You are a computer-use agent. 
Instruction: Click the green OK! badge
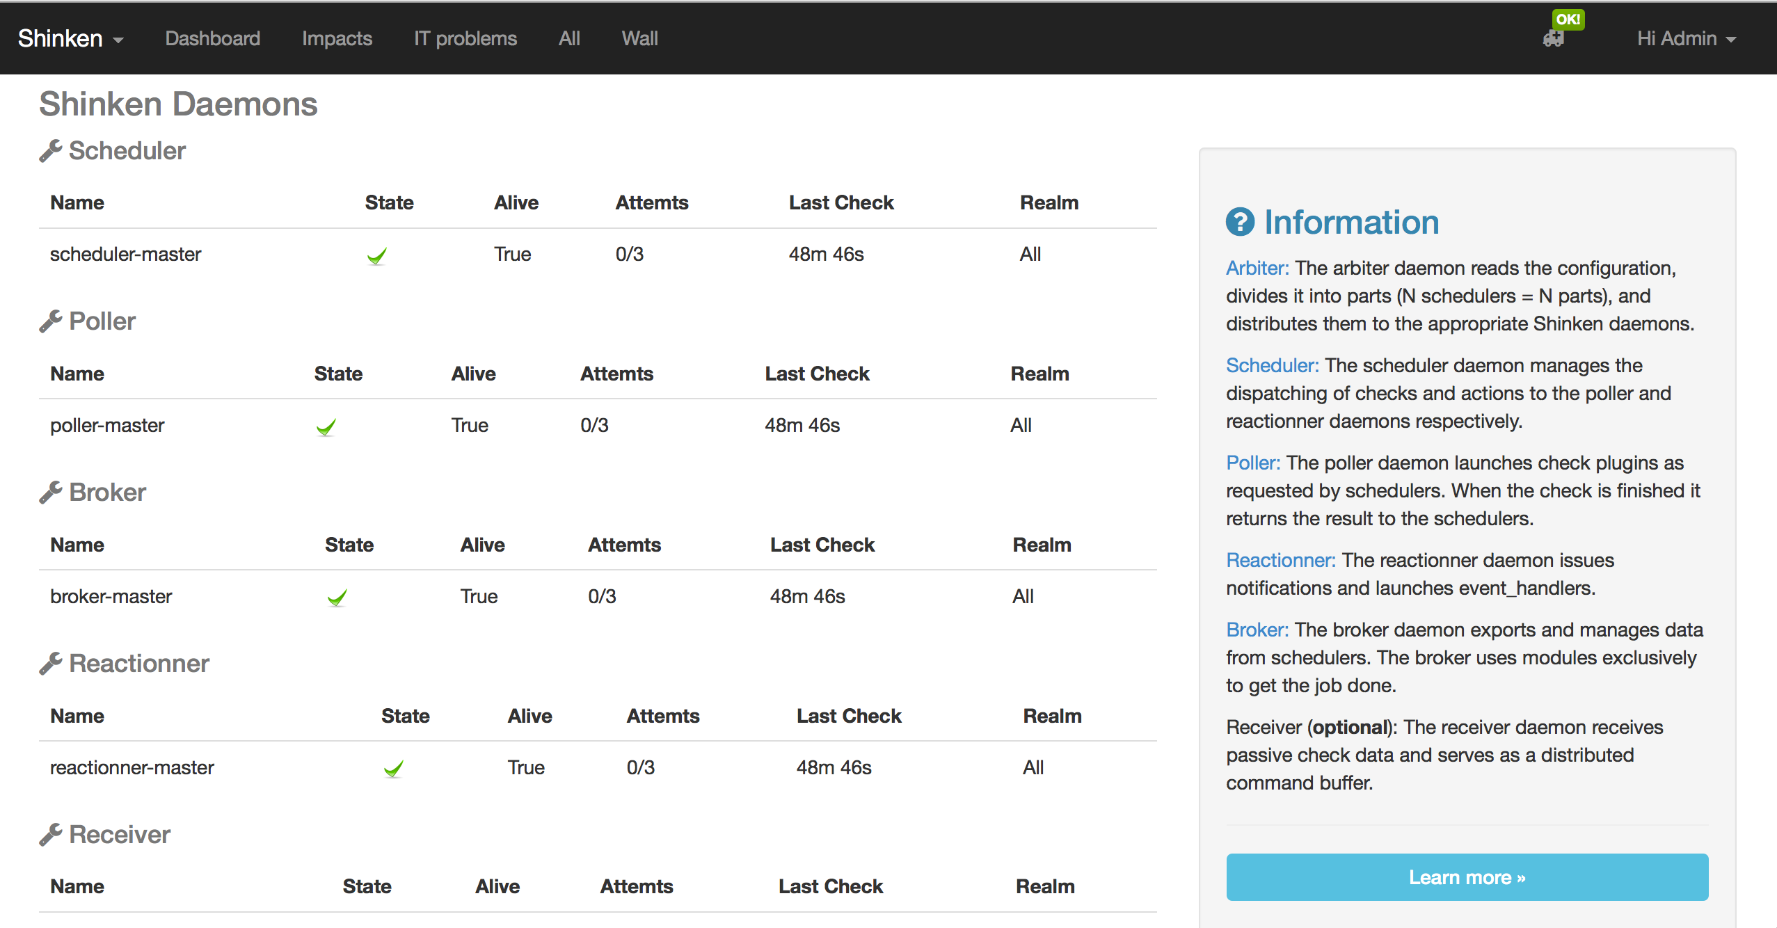point(1568,19)
